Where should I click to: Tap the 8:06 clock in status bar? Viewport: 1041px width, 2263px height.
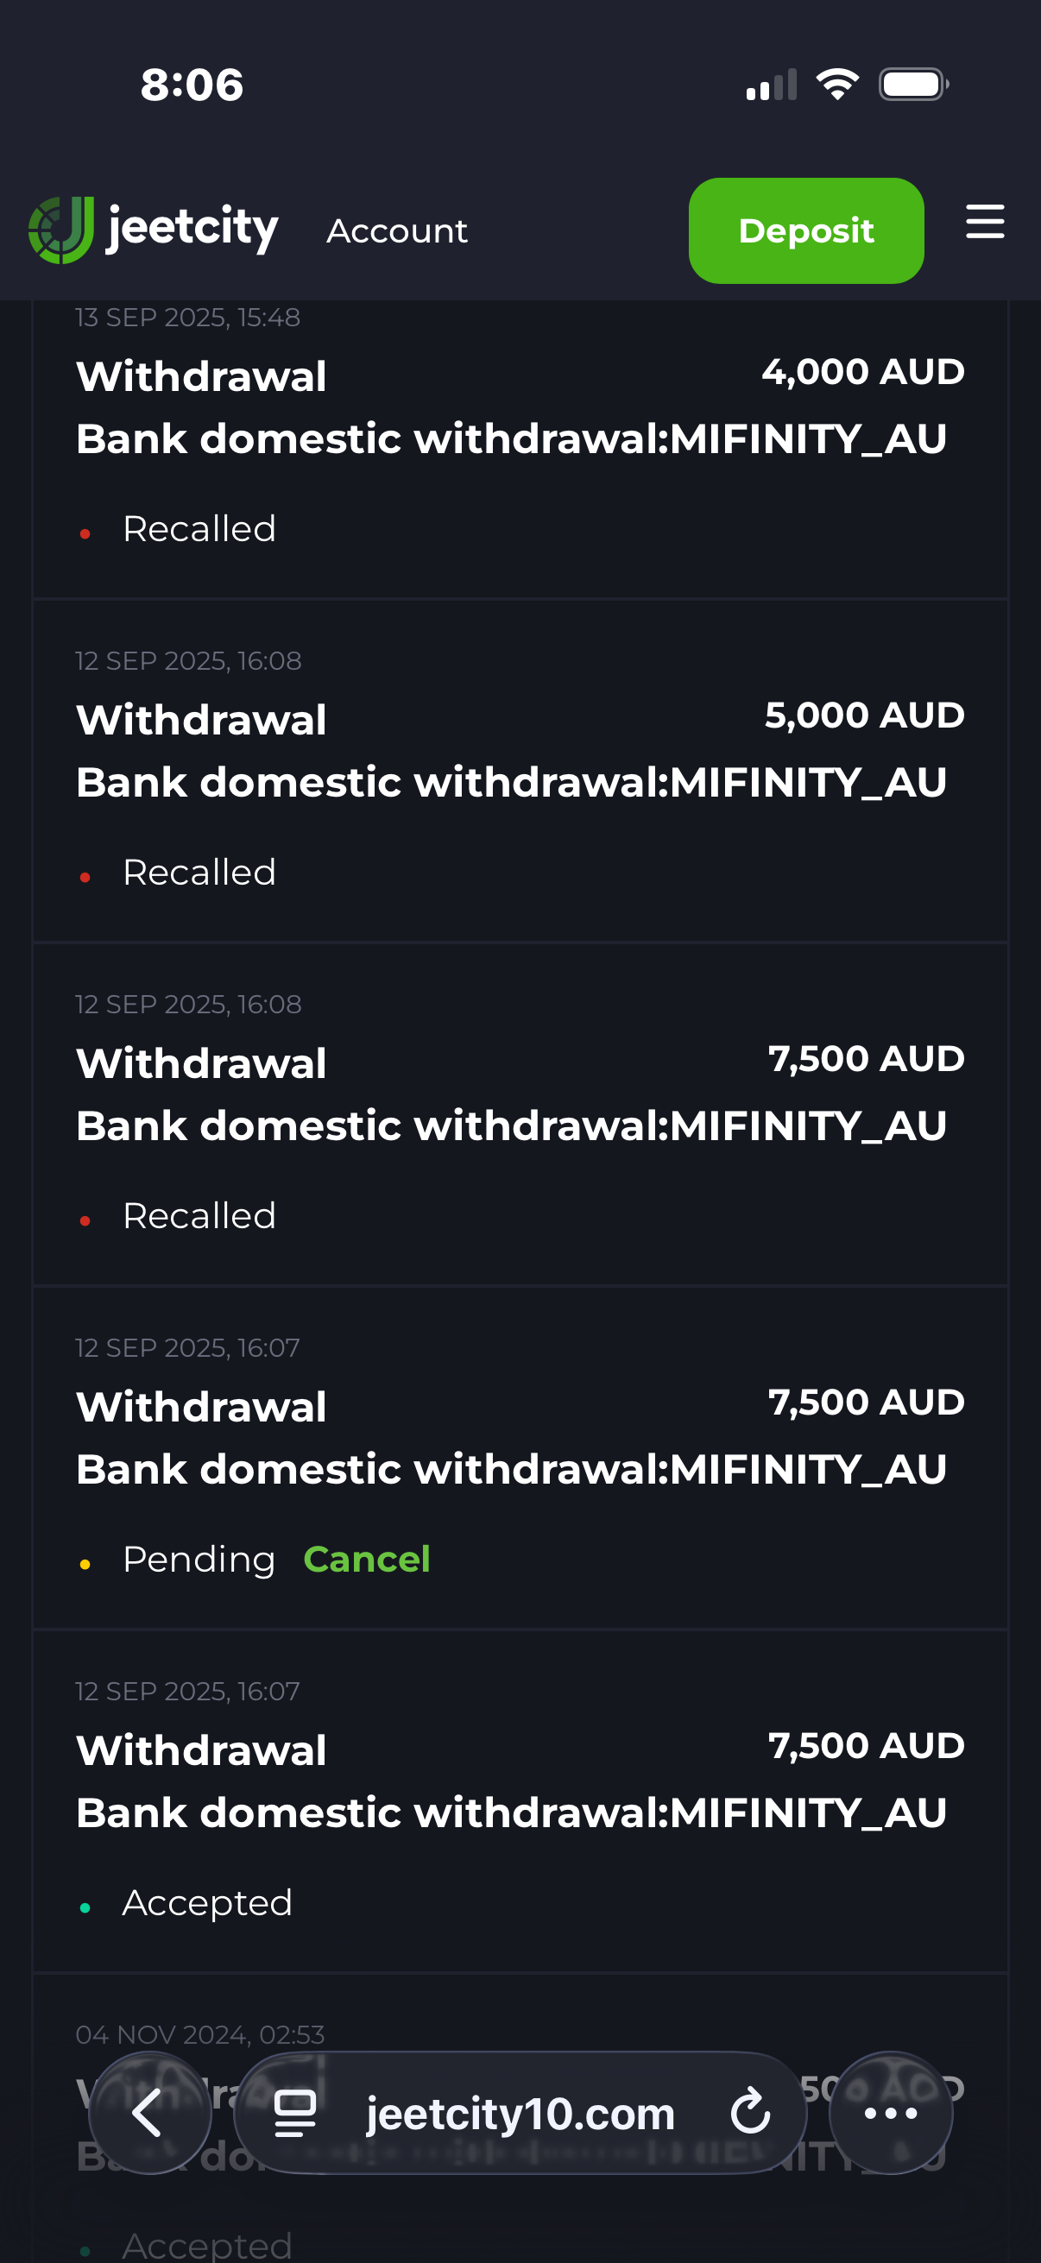[x=192, y=85]
